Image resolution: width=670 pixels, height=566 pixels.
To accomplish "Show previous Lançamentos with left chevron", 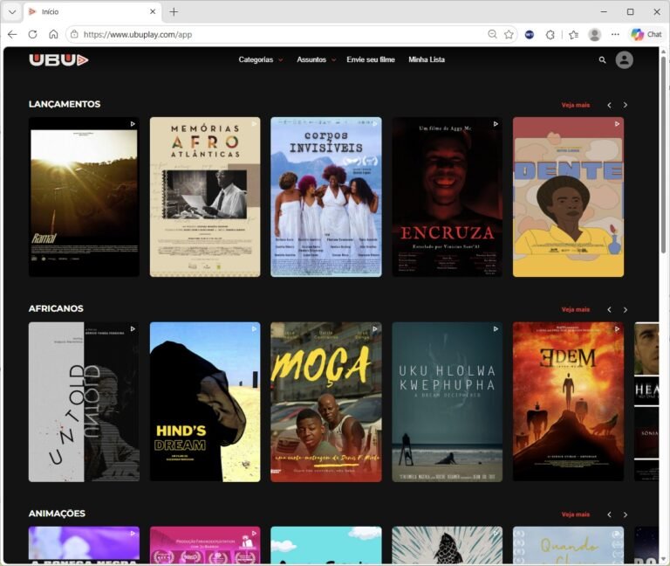I will click(609, 105).
